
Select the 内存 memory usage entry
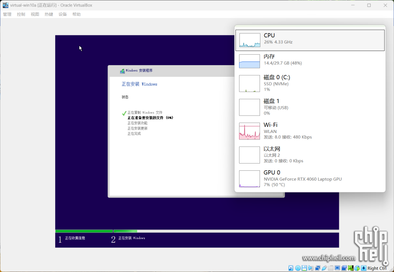(310, 60)
